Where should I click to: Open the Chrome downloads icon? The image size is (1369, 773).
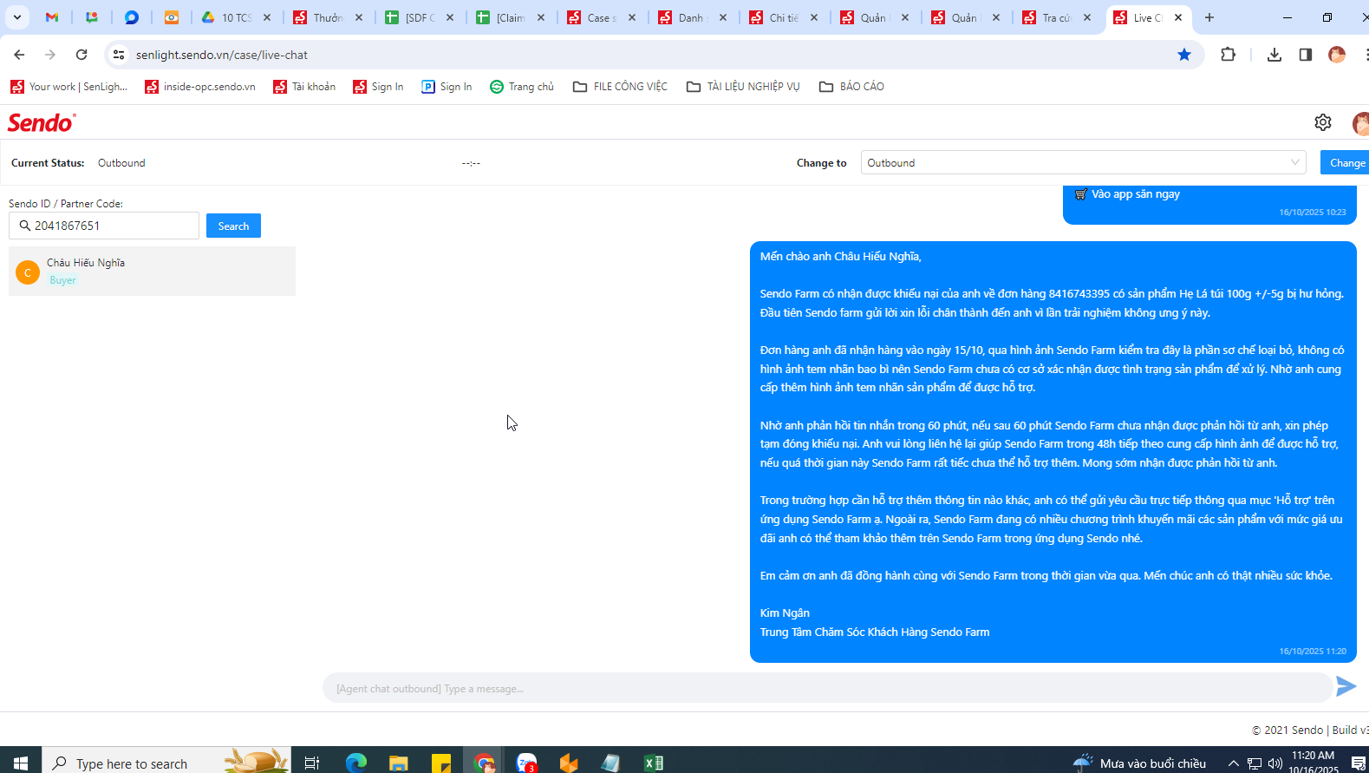1274,55
